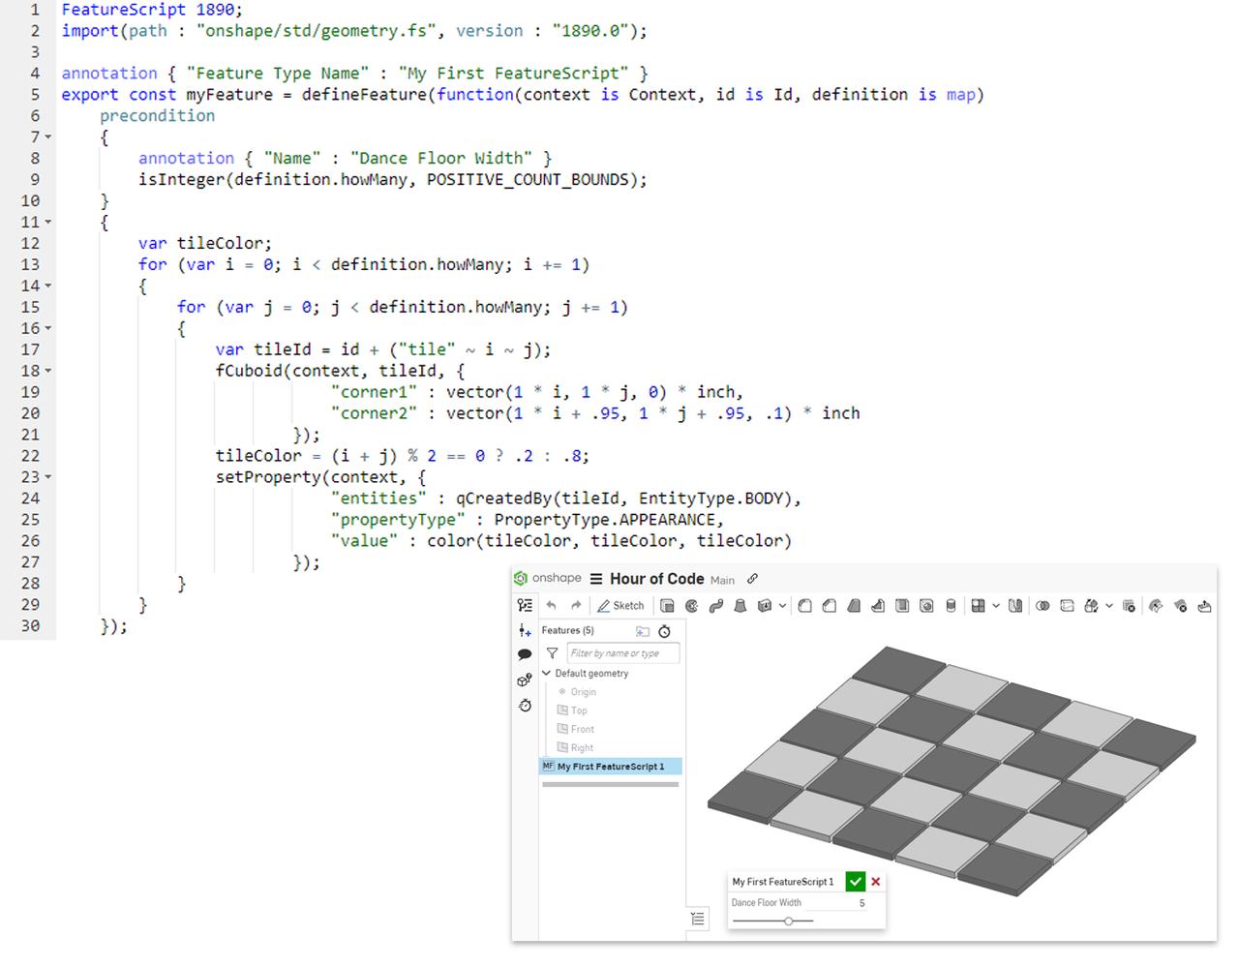The image size is (1239, 967).
Task: Click the Redo arrow
Action: point(577,605)
